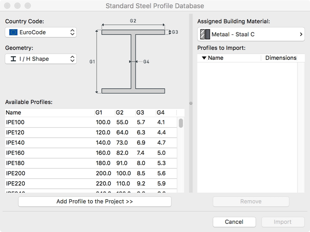Click the Add Profile to the Project button
Viewport: 310px width, 232px height.
pyautogui.click(x=95, y=201)
